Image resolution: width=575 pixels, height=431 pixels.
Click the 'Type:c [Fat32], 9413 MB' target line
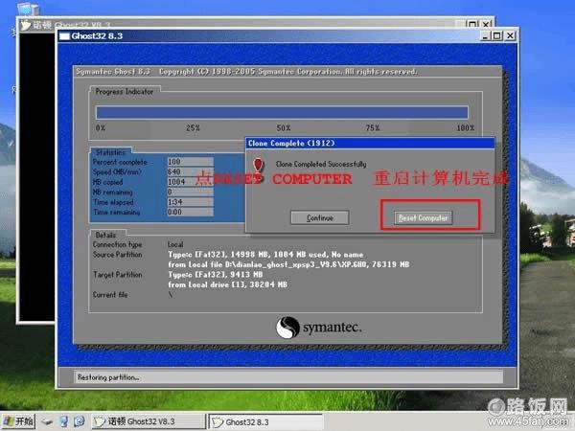tap(216, 275)
